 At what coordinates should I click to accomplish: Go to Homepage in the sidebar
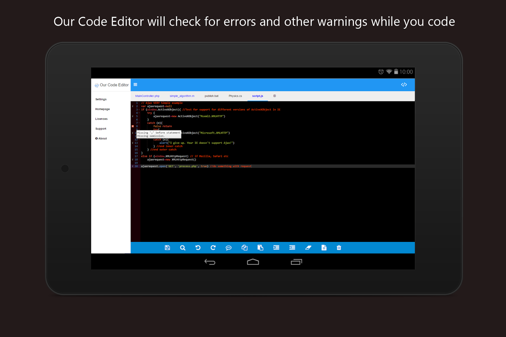[102, 109]
